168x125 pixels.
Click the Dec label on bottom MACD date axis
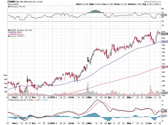point(34,123)
